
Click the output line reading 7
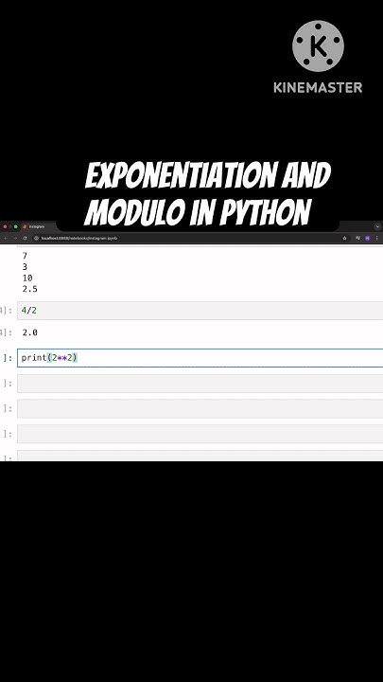tap(25, 256)
